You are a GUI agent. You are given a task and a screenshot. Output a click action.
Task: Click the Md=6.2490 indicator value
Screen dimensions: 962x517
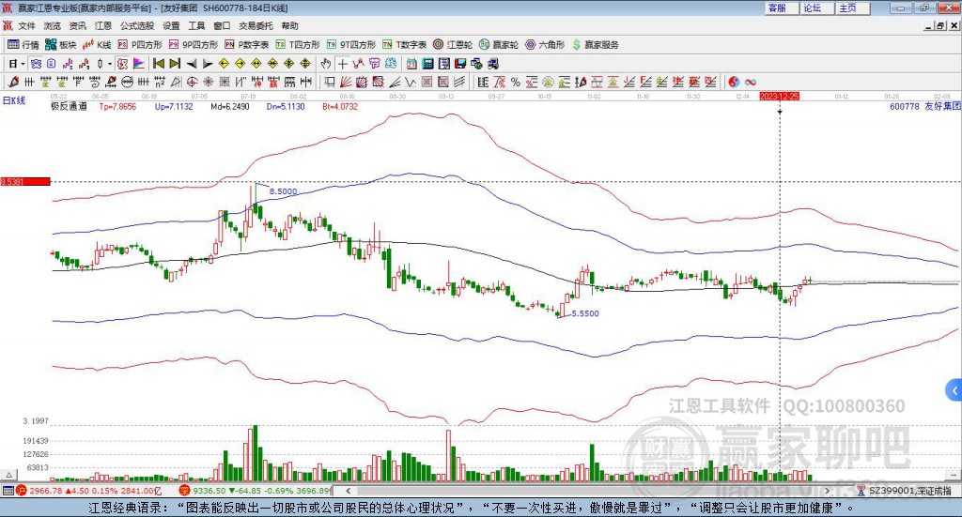click(x=230, y=107)
